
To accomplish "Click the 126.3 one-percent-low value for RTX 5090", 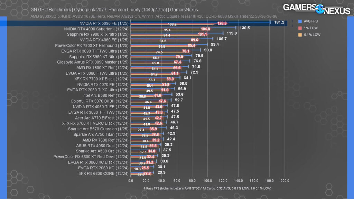I will [222, 23].
